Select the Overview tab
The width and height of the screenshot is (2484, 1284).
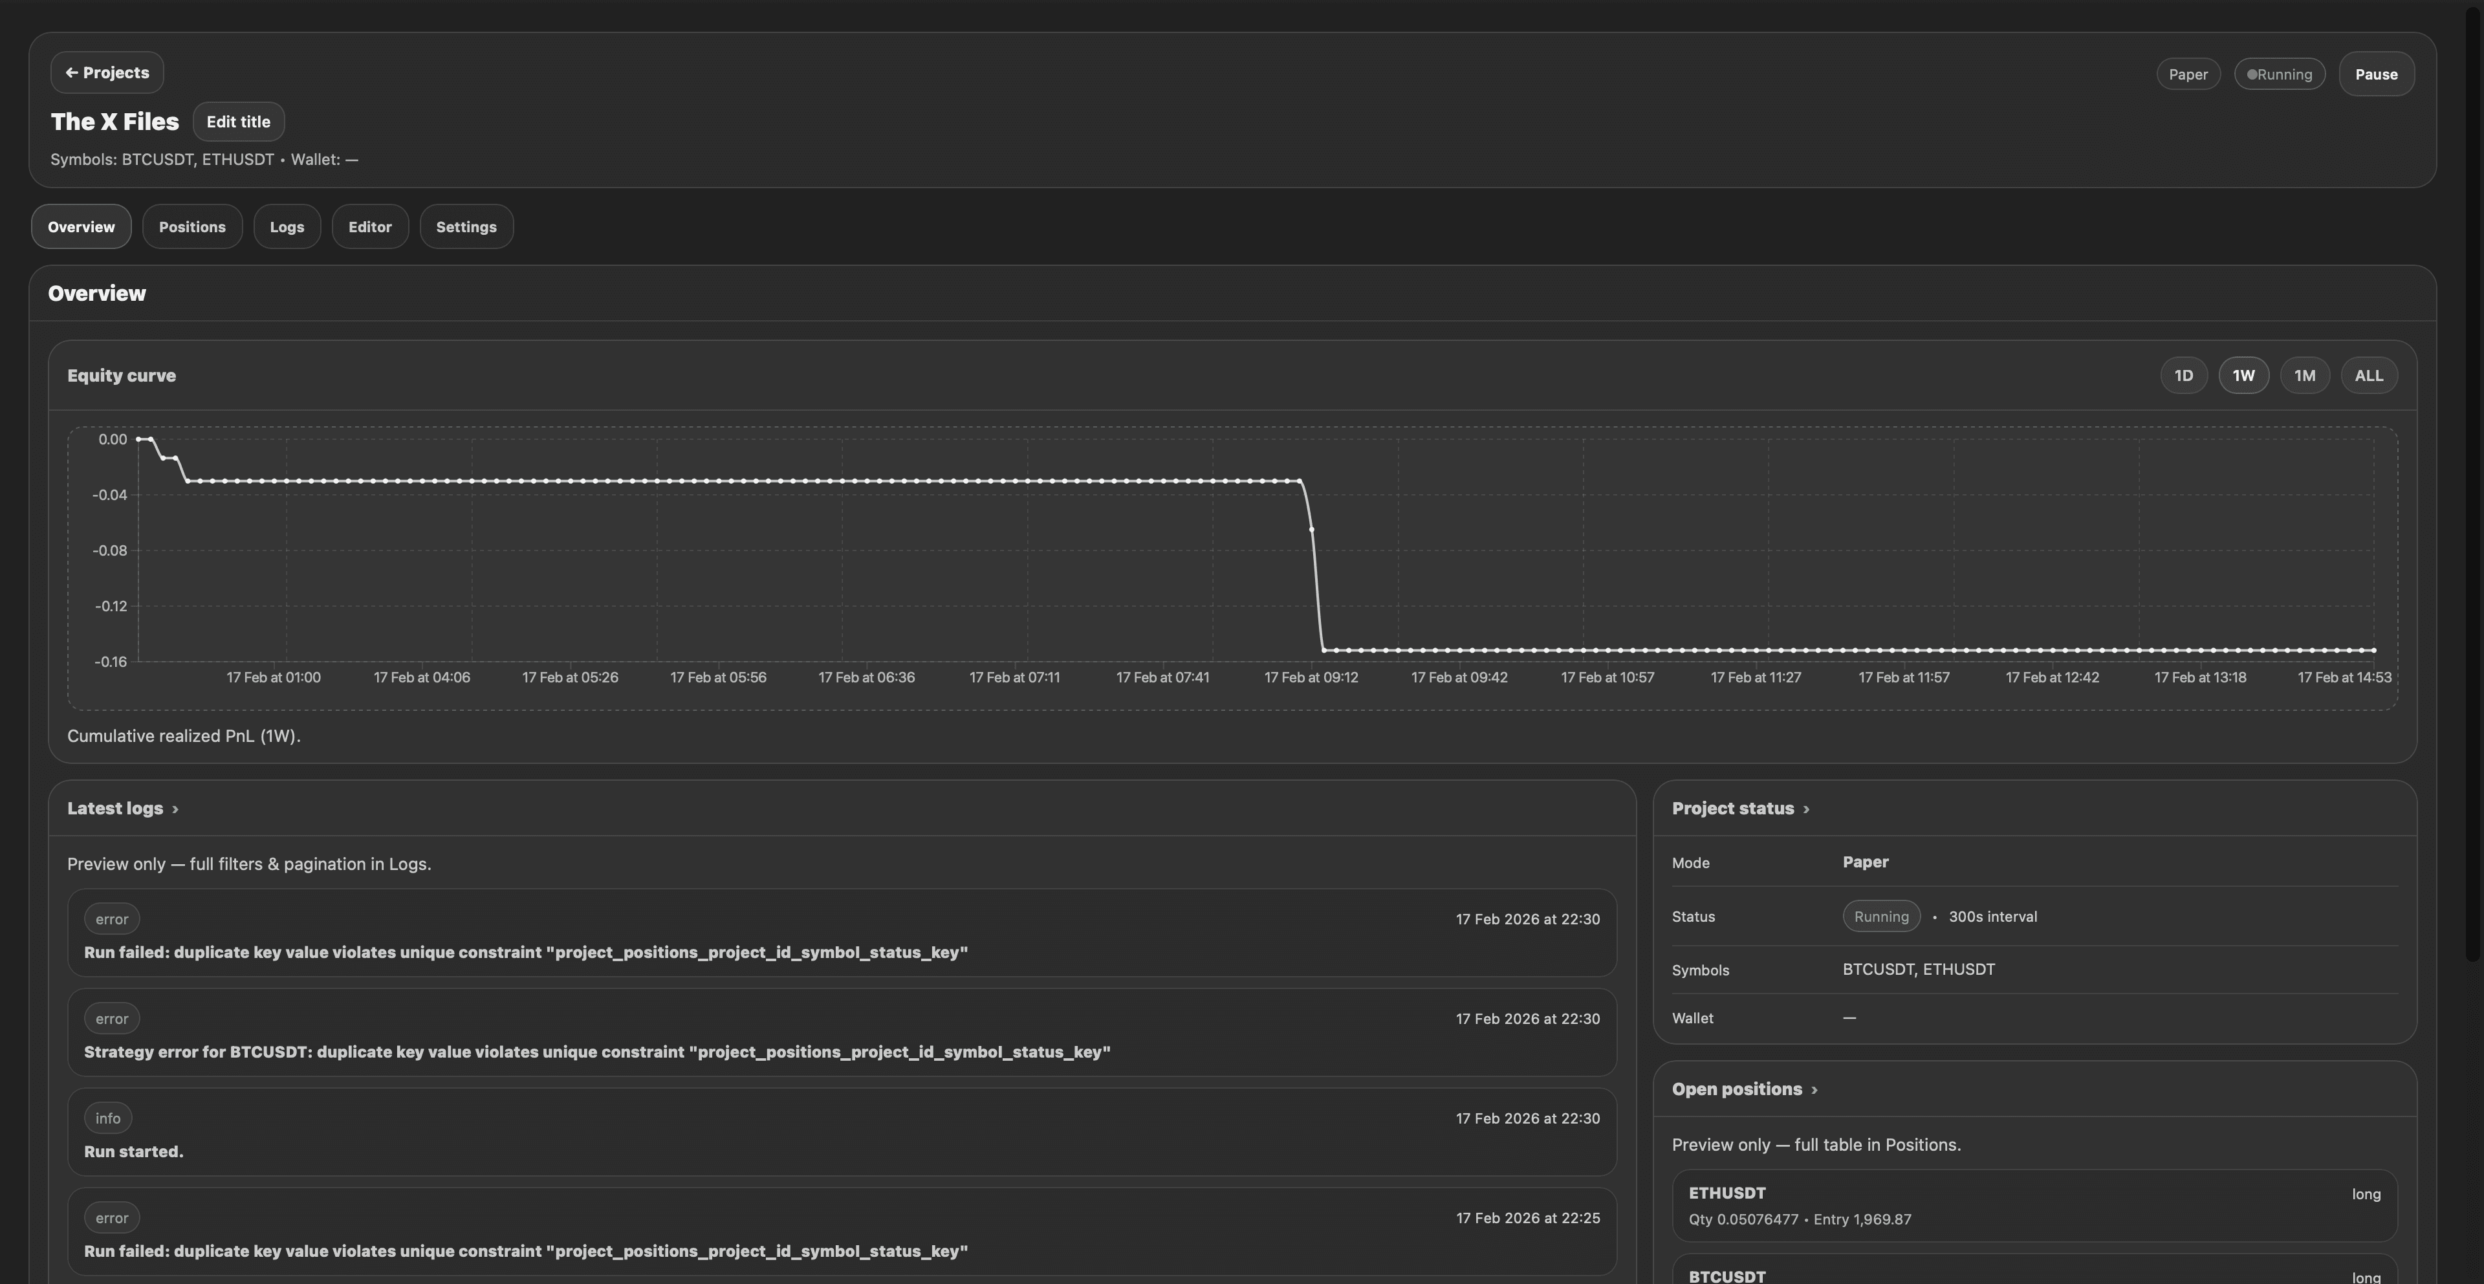click(x=81, y=226)
